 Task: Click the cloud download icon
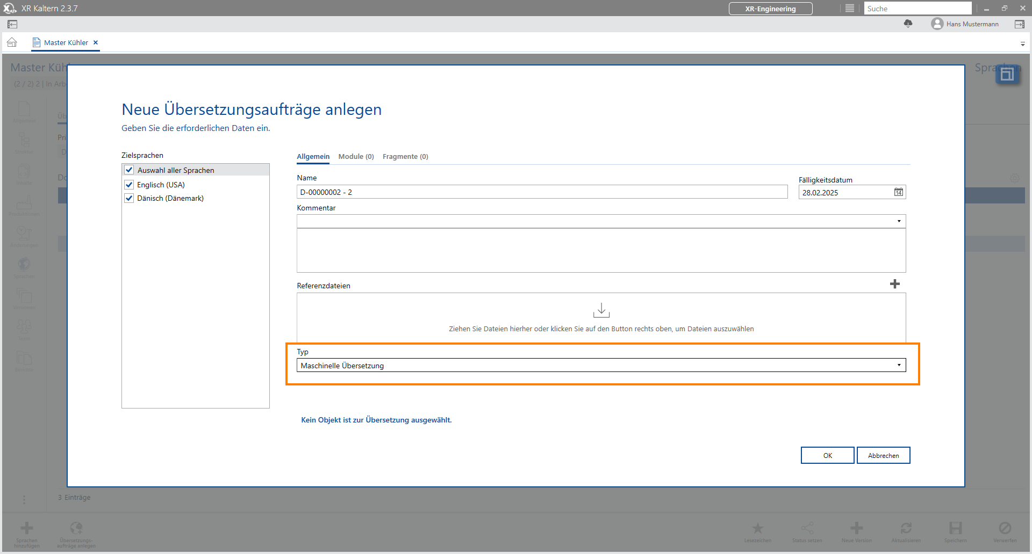click(x=908, y=24)
